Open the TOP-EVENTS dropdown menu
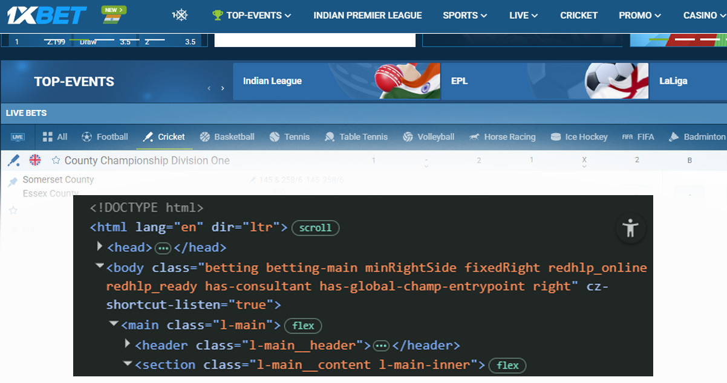Viewport: 727px width, 383px height. click(252, 15)
